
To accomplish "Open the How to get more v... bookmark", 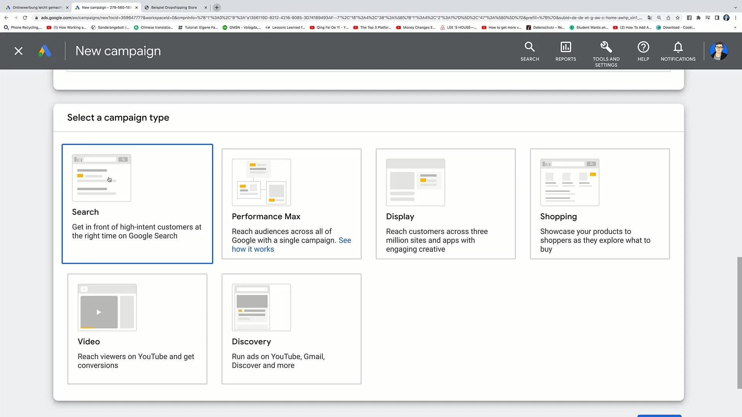I will [502, 27].
